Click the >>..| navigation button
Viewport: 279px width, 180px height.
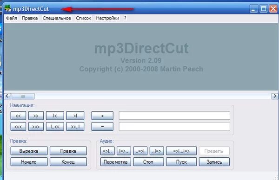(x=75, y=127)
